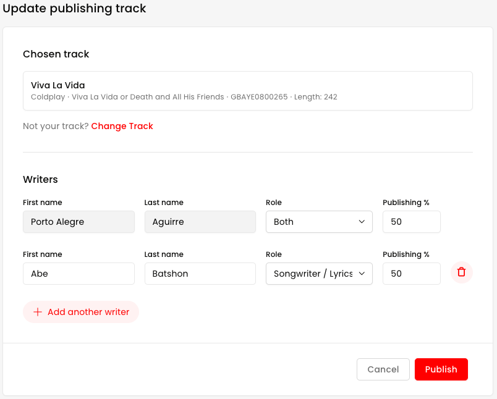The image size is (497, 399).
Task: Click the Writers section heading
Action: tap(40, 180)
